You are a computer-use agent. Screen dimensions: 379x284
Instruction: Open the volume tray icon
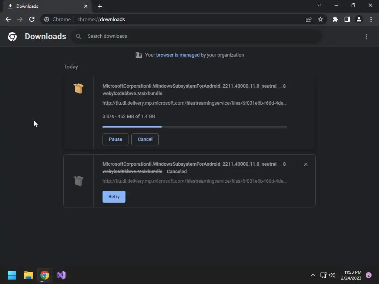(x=332, y=275)
